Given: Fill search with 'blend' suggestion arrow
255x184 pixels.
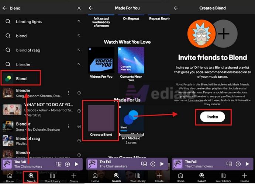Looking at the screenshot, I should point(79,36).
